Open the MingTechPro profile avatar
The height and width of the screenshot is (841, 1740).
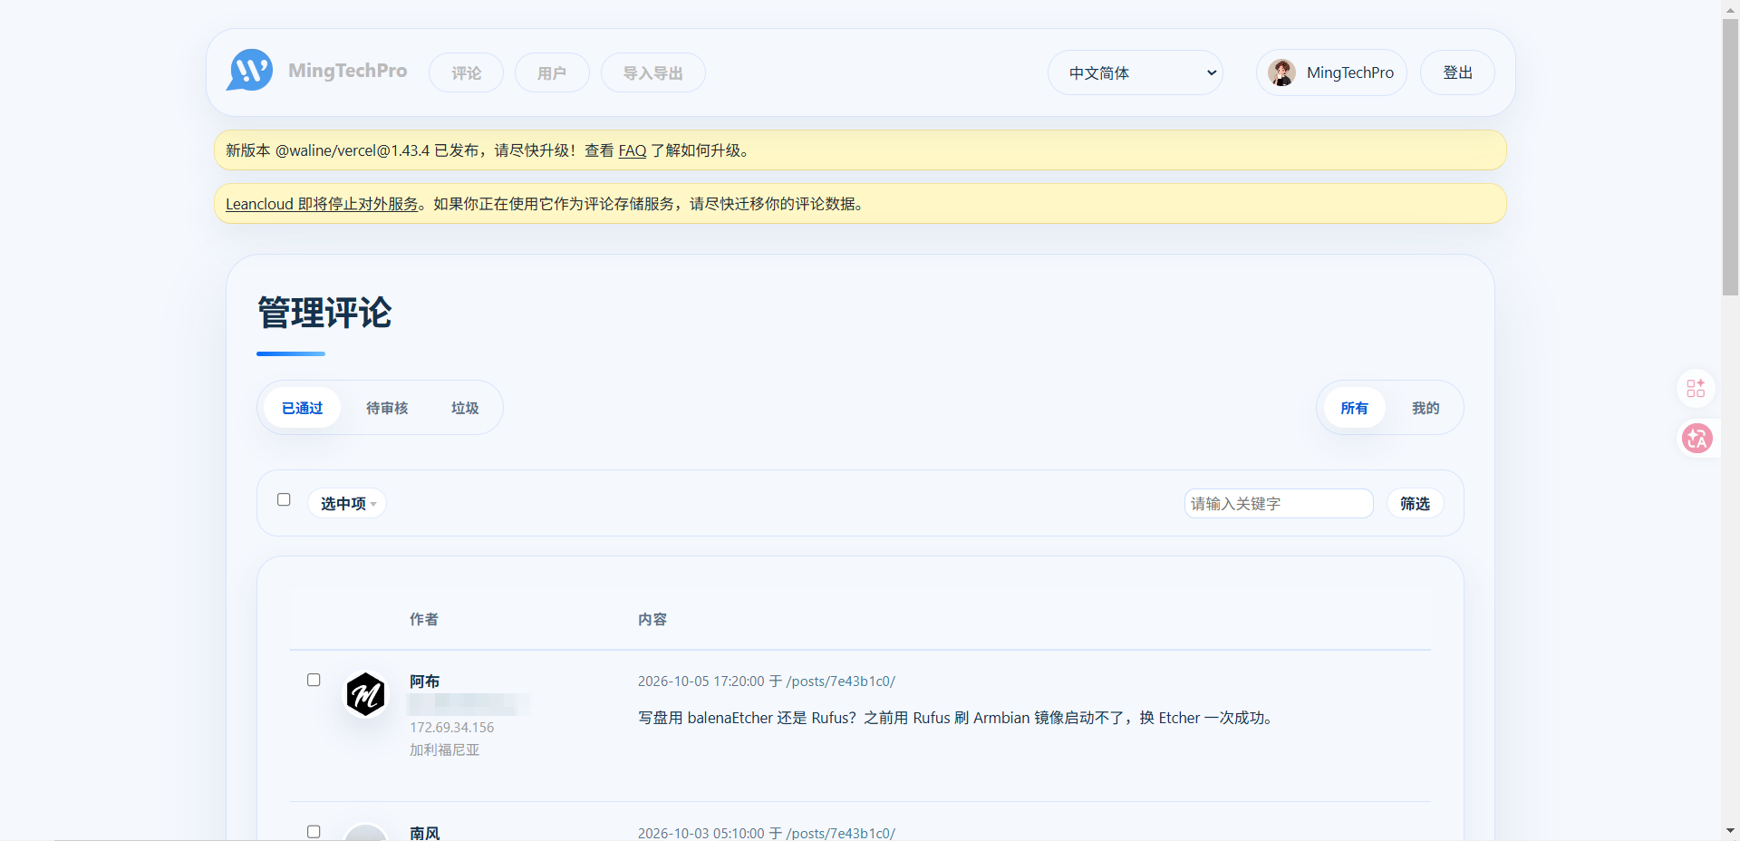click(x=1281, y=72)
